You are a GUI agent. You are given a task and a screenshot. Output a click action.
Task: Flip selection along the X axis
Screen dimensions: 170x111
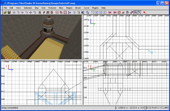pos(14,13)
